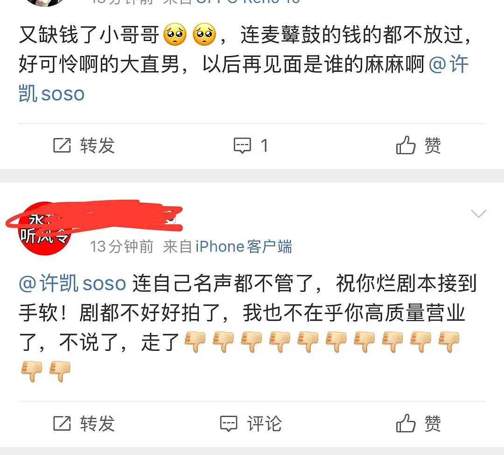Image resolution: width=504 pixels, height=455 pixels.
Task: Open the @许凯soso mention in first post
Action: coord(243,79)
